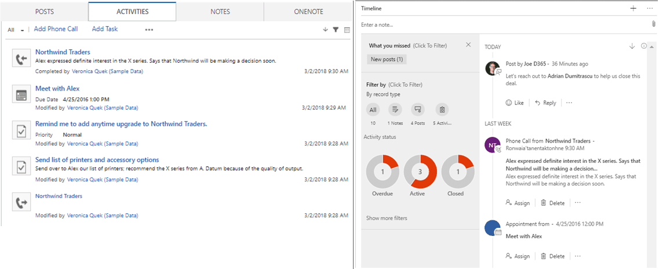Screen dimensions: 659x269
Task: Open bottom small Northwind Traders link
Action: pos(59,196)
